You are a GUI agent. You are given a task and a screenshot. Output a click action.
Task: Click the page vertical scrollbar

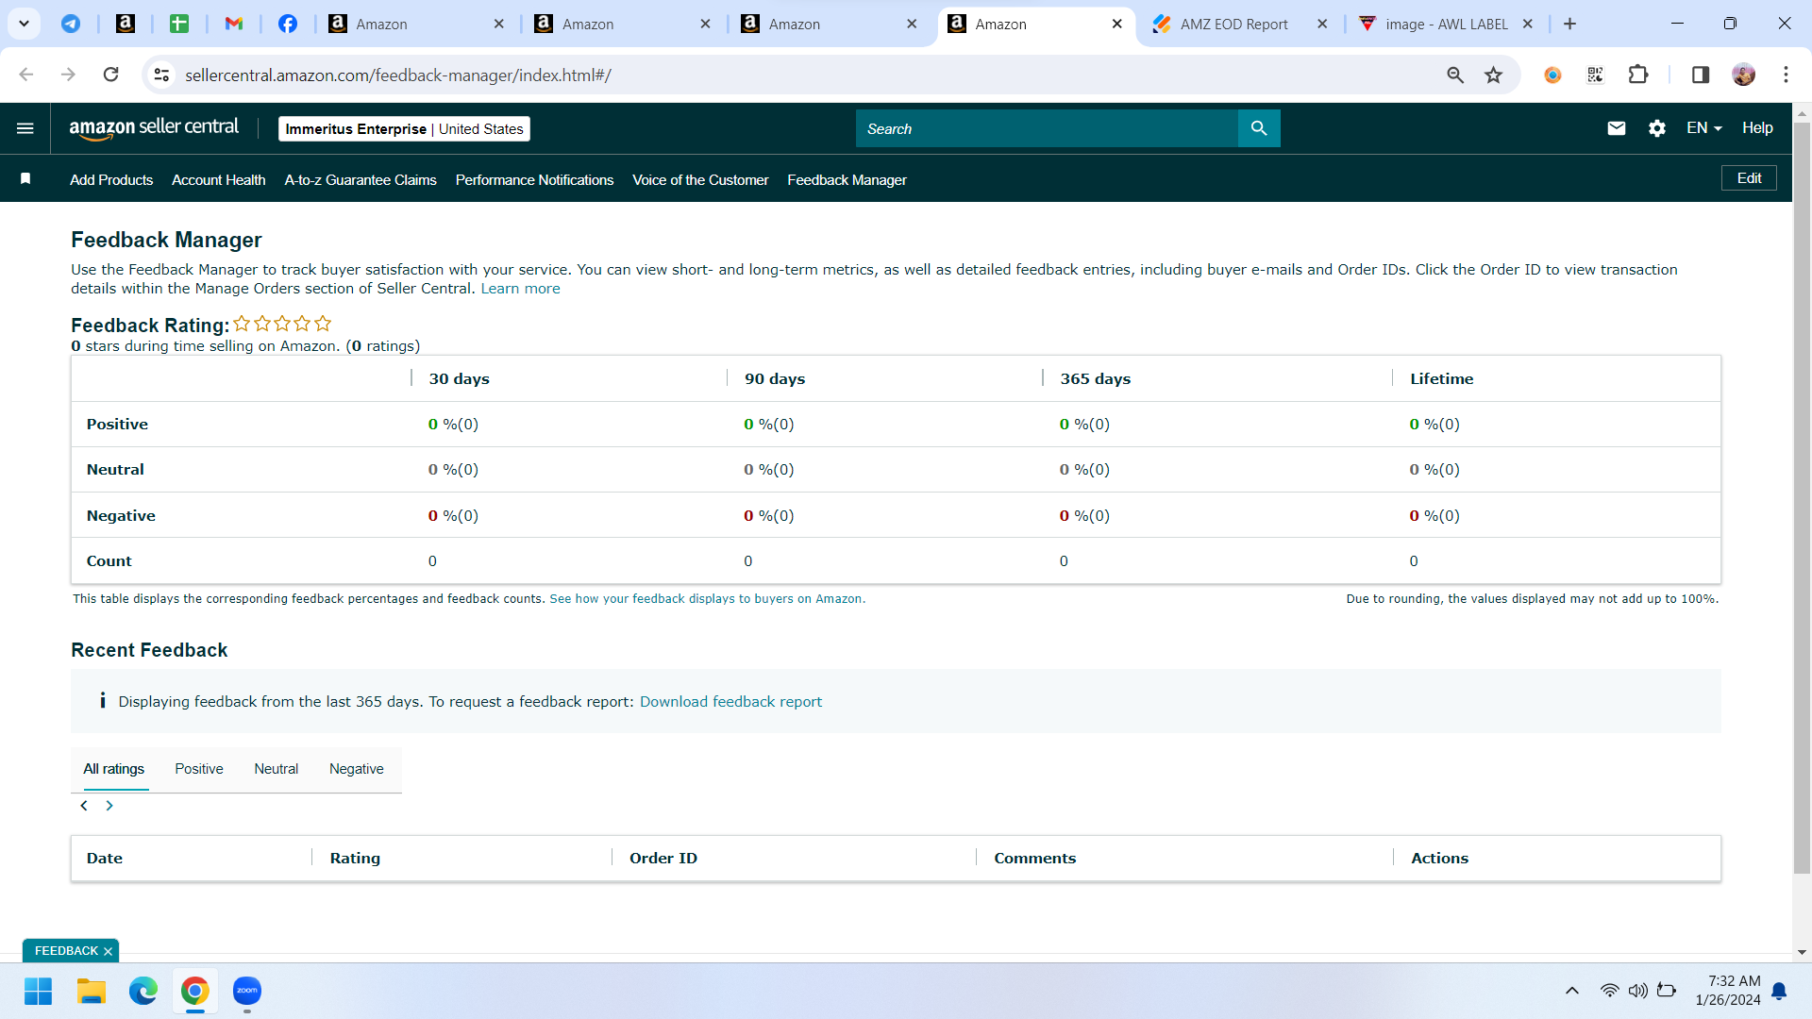point(1802,498)
